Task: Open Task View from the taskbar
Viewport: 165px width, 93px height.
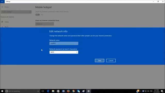Action: (43, 91)
